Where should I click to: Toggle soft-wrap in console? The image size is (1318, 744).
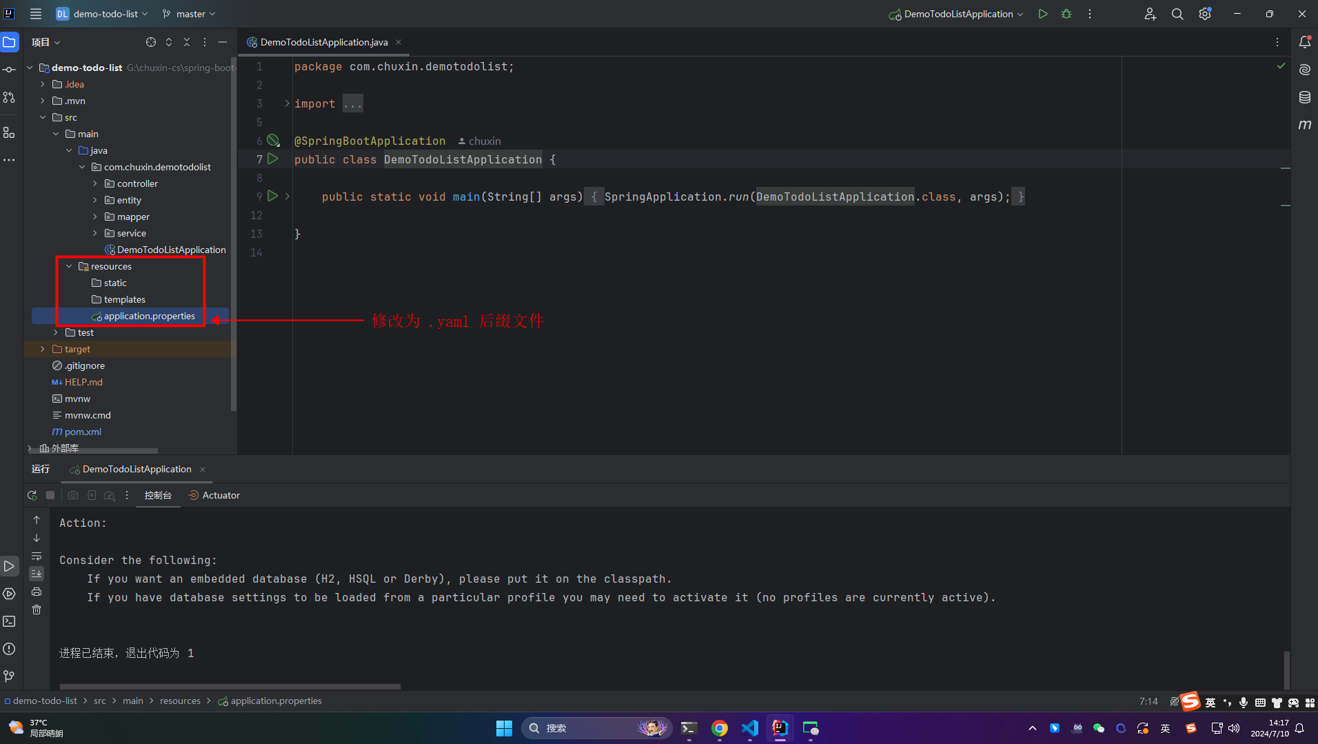[x=37, y=556]
